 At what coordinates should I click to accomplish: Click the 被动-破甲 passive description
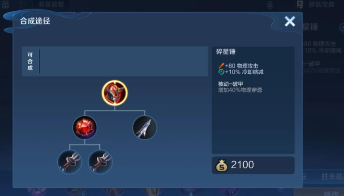tap(240, 87)
